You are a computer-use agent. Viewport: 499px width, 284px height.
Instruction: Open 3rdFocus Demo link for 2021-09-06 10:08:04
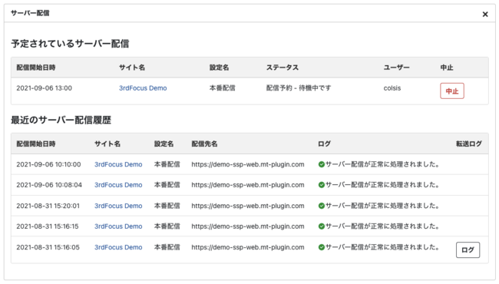[118, 185]
